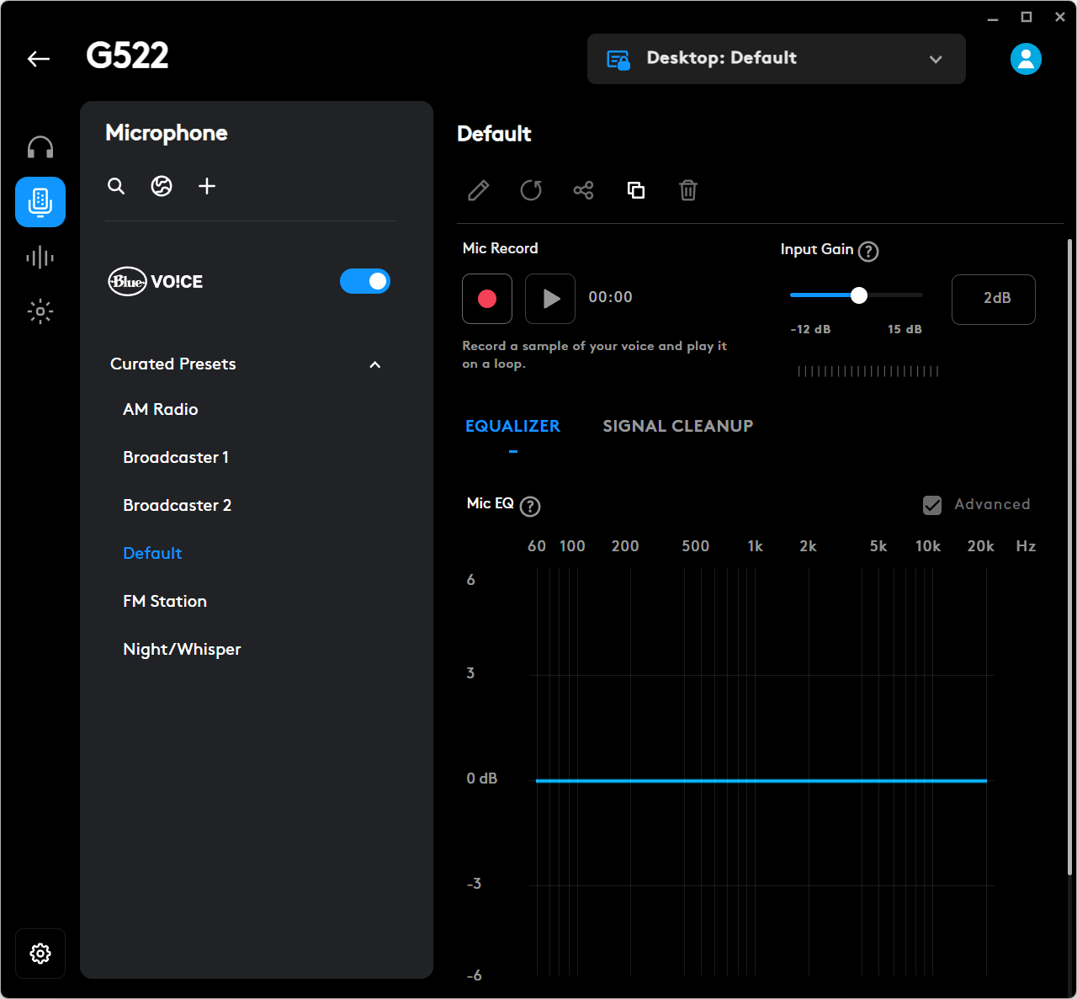Open Desktop: Default profile dropdown
The height and width of the screenshot is (999, 1077).
[x=777, y=59]
